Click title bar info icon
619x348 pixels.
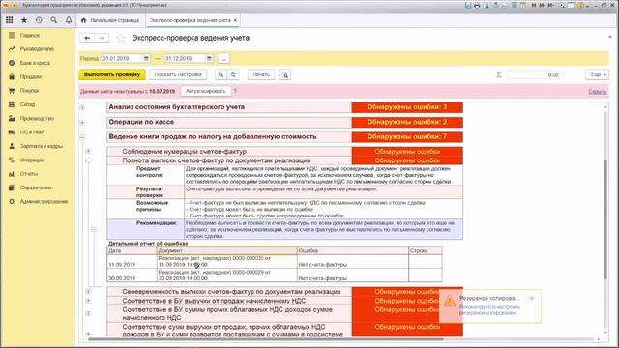(x=580, y=5)
